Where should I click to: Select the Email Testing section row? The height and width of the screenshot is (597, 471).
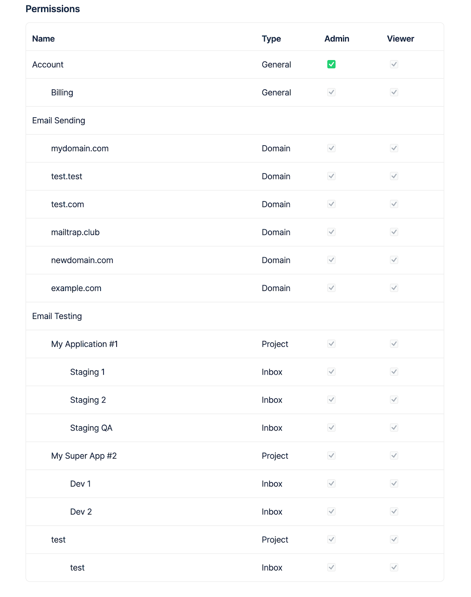coord(235,316)
